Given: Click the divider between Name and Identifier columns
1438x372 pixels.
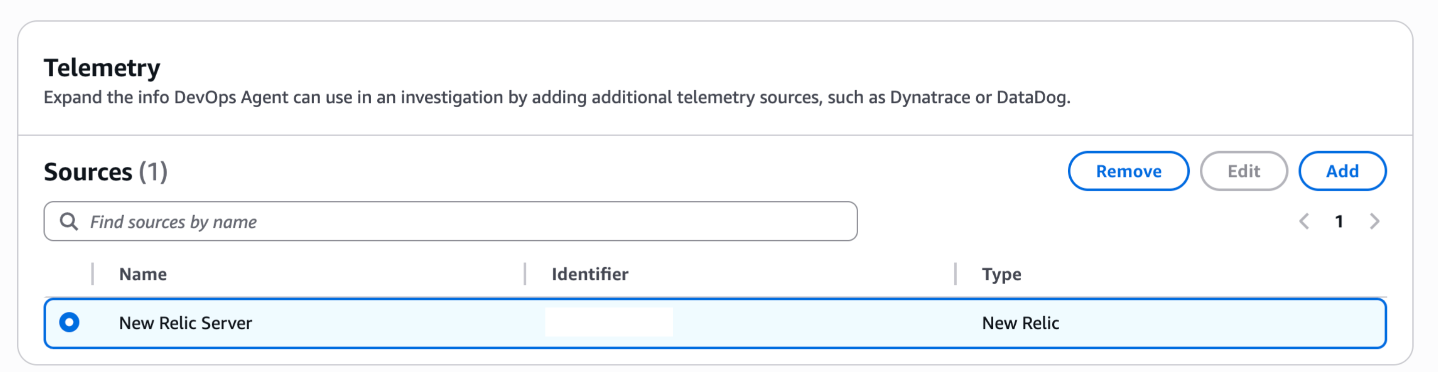Looking at the screenshot, I should (525, 274).
